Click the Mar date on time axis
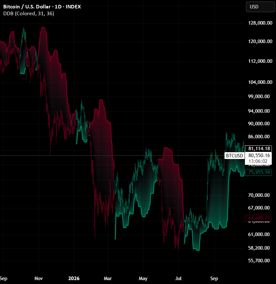 [108, 278]
